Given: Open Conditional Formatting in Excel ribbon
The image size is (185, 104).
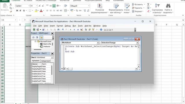Looking at the screenshot, I should tap(100, 8).
